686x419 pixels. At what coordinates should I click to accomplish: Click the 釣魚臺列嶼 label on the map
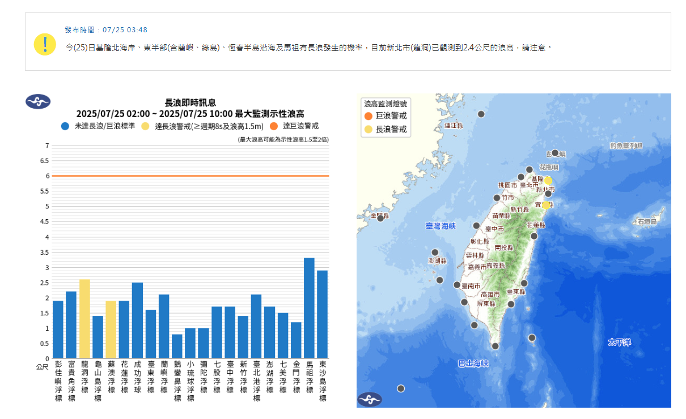626,146
